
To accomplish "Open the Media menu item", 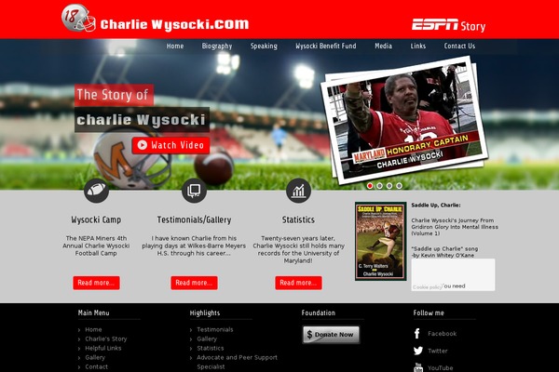I will click(x=383, y=46).
